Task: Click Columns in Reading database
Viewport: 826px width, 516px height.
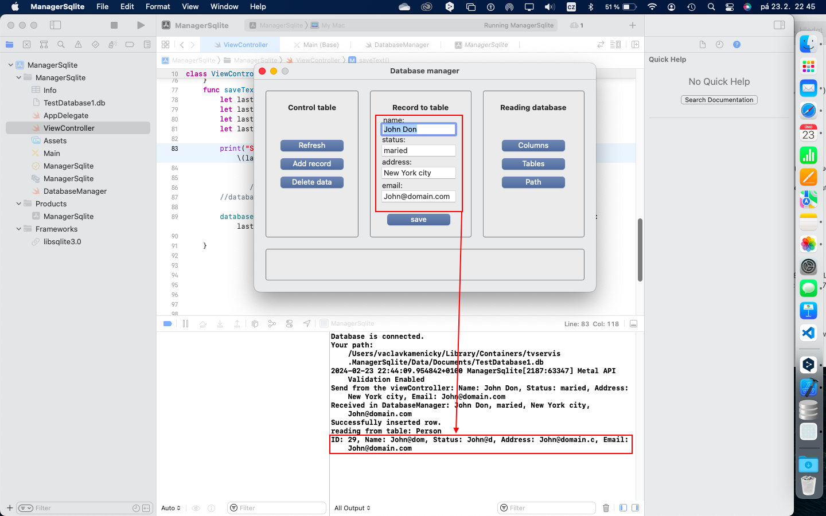Action: [533, 146]
